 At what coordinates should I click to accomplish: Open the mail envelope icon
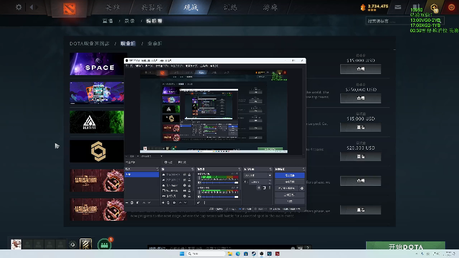tap(398, 7)
